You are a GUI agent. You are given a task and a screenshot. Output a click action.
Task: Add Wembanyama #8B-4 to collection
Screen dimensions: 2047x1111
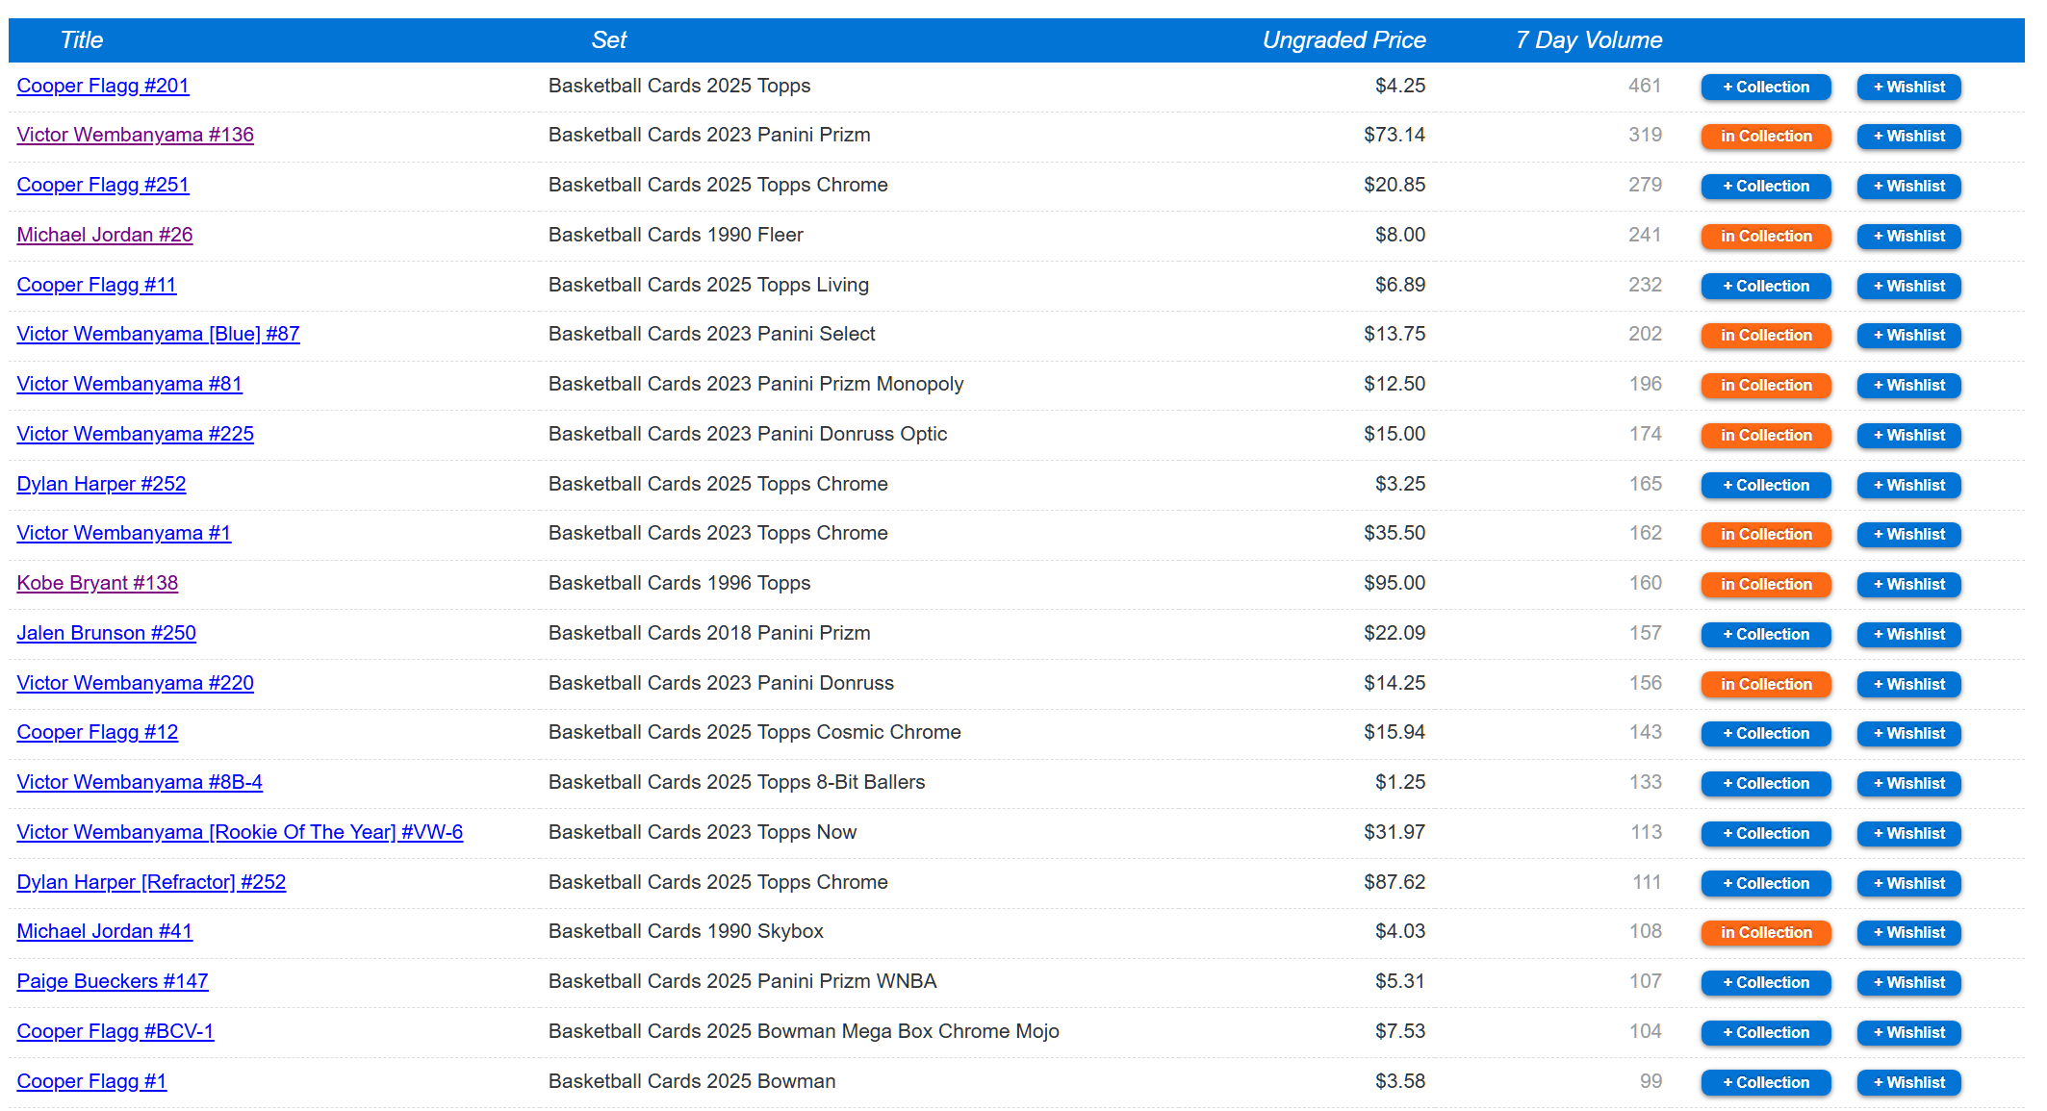click(1766, 784)
